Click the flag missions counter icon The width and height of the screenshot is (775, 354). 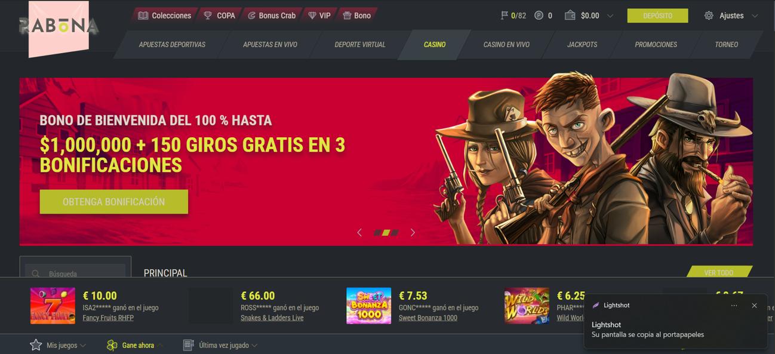point(505,16)
